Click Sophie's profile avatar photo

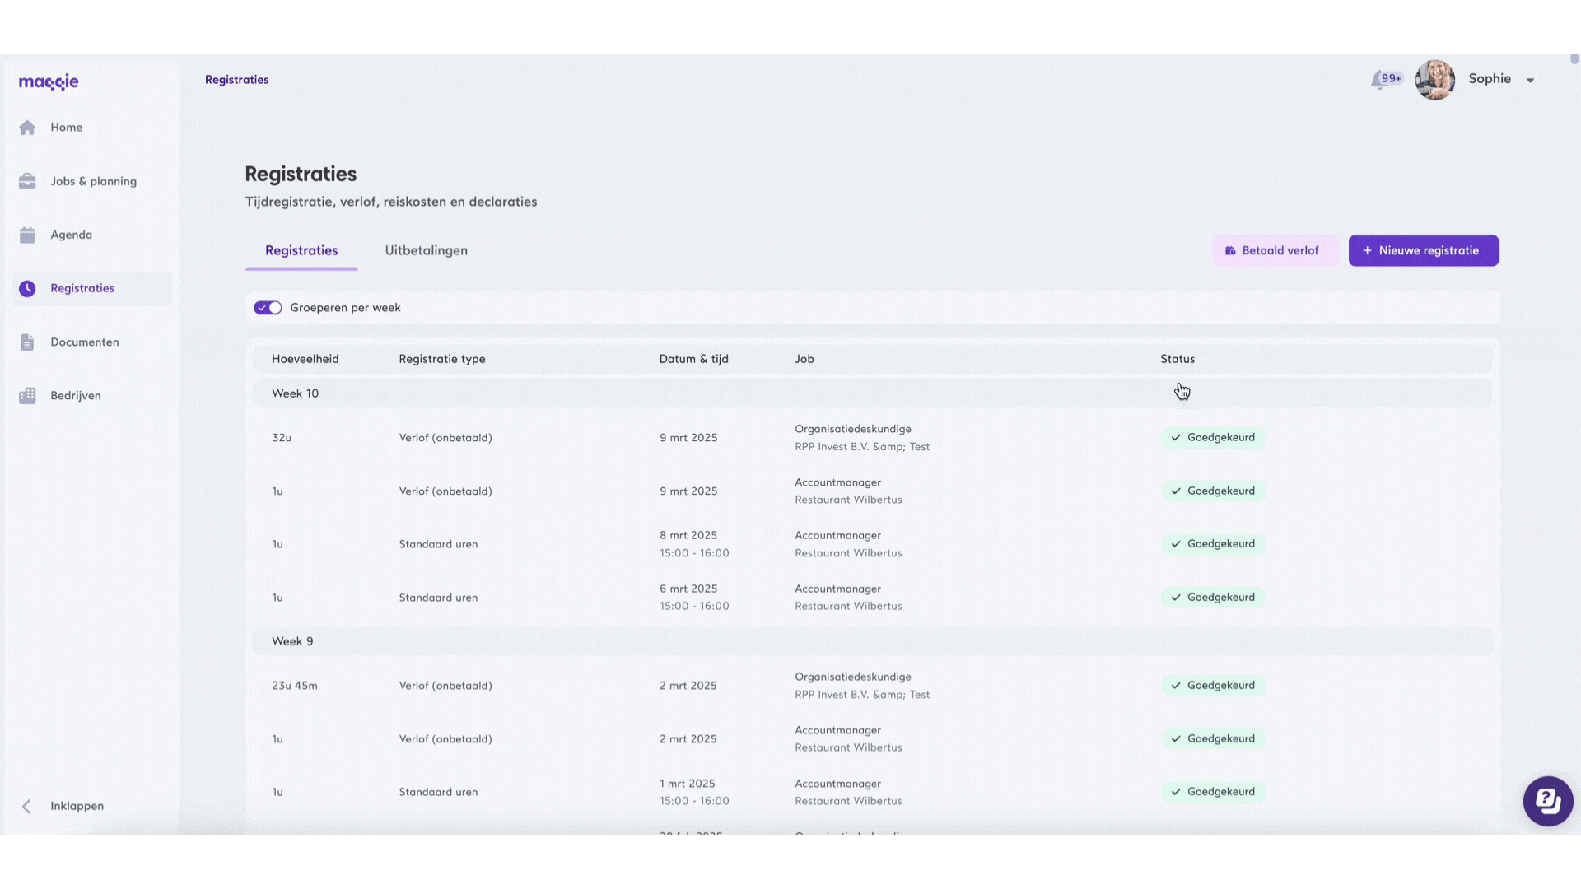(1434, 80)
